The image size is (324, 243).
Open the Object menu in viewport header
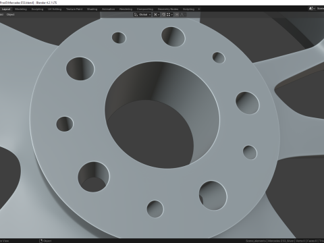point(11,15)
